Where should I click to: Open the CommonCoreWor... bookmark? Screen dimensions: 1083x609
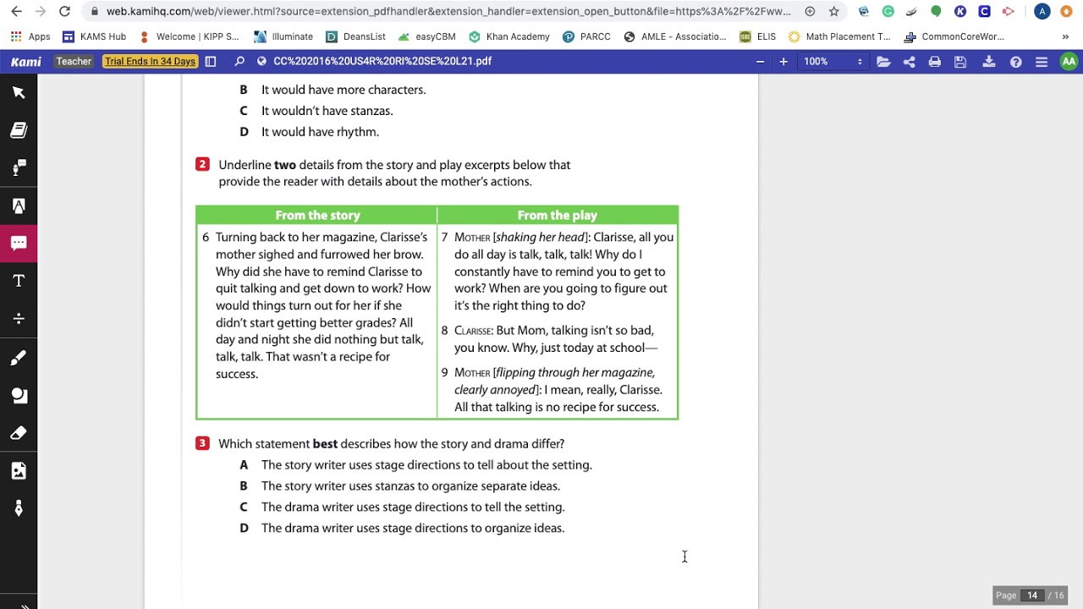pyautogui.click(x=954, y=37)
